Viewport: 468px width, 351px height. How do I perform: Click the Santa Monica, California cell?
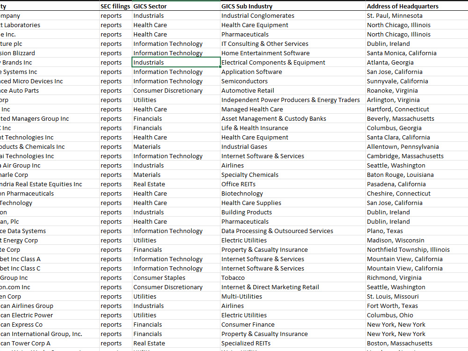417,53
